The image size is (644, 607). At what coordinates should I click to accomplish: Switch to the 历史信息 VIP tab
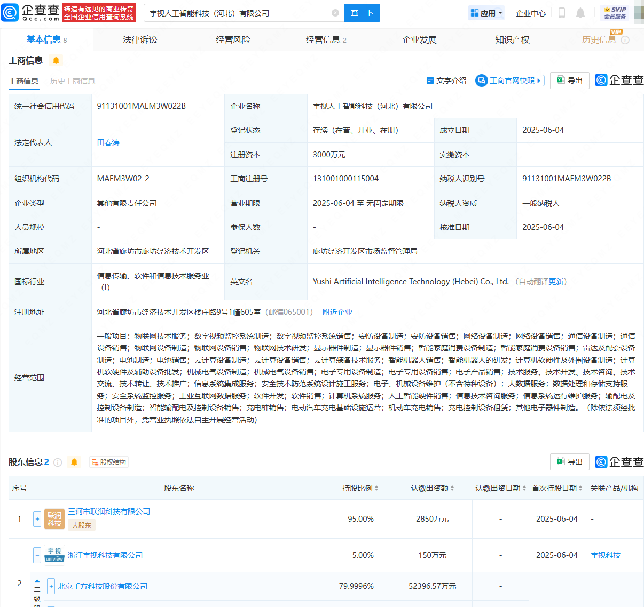599,39
